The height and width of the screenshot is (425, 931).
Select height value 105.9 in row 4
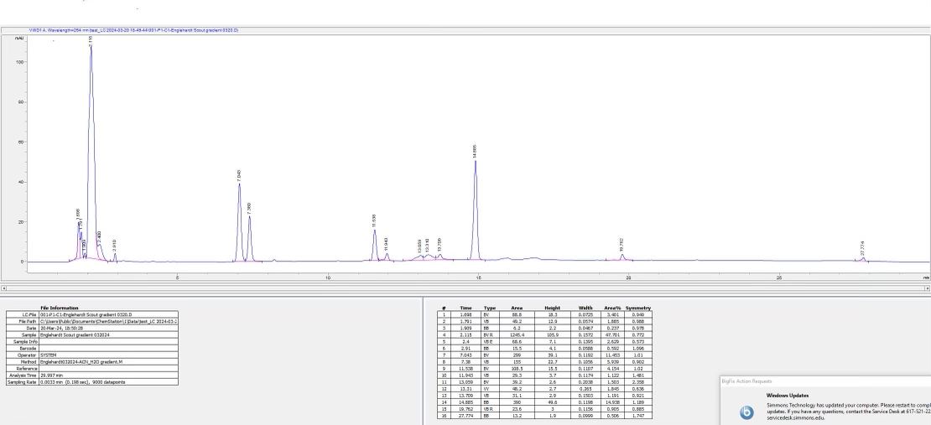[552, 334]
